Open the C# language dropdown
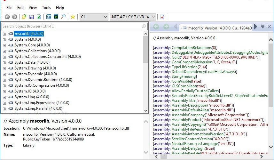Screen dimensions: 274x160 pyautogui.click(x=94, y=17)
